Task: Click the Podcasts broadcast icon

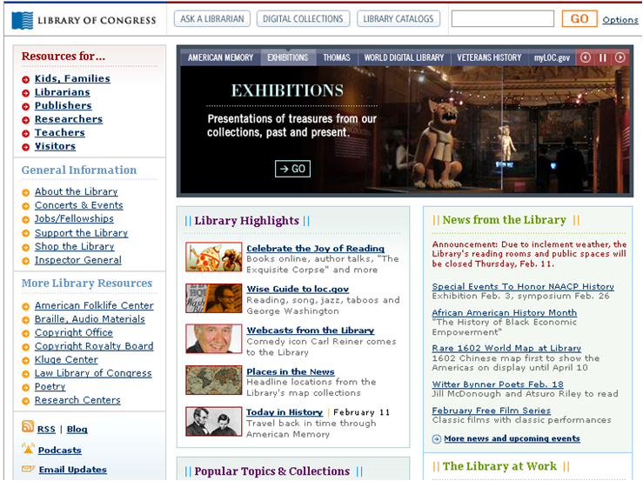Action: pos(28,448)
